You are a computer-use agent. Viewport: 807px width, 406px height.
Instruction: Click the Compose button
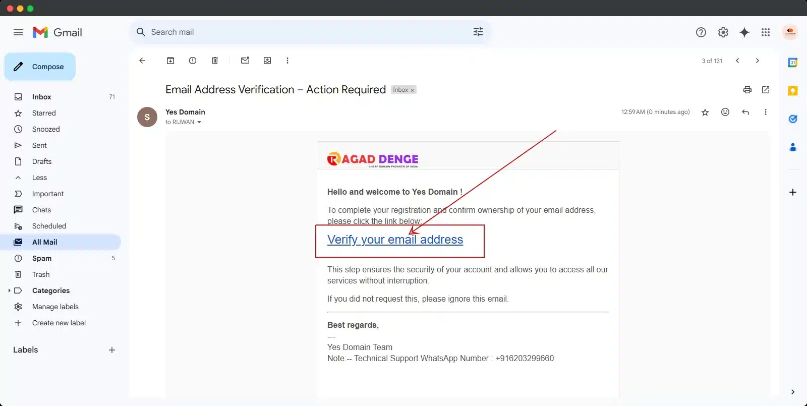pos(40,67)
